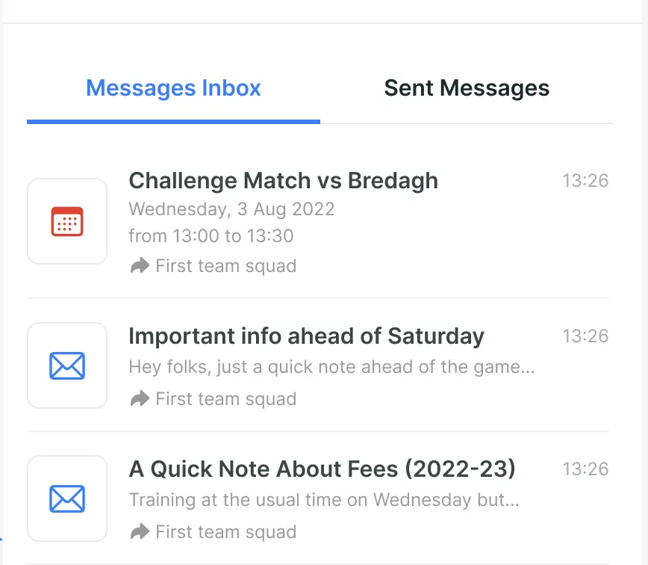Open the Sent Messages tab
Viewport: 648px width, 565px height.
click(x=467, y=88)
